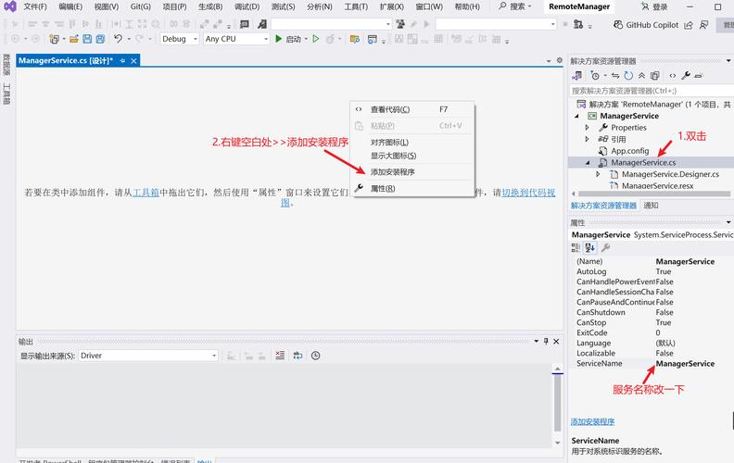Click the Solution Explorer search box
This screenshot has width=734, height=463.
click(649, 91)
